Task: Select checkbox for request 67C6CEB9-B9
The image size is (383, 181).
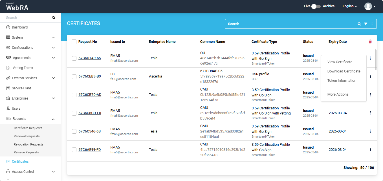Action: point(74,76)
